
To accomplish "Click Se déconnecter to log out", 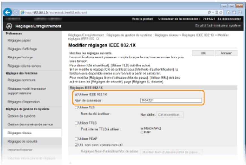I will (229, 19).
